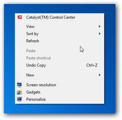Click the disabled Paste shortcut entry
122x120 pixels.
[38, 58]
